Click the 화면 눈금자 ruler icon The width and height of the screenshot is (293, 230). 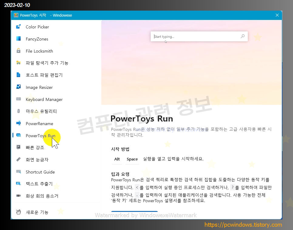[18, 159]
